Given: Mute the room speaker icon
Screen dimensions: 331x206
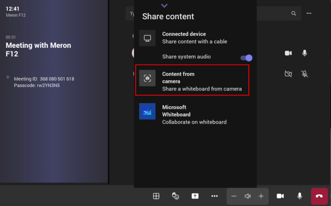Looking at the screenshot, I should [248, 196].
